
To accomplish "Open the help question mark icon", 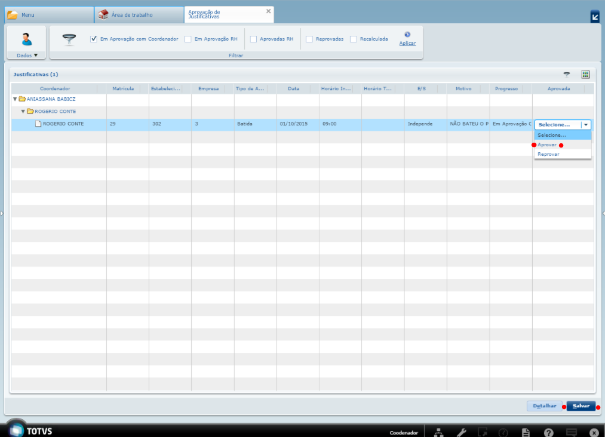I will pos(549,433).
